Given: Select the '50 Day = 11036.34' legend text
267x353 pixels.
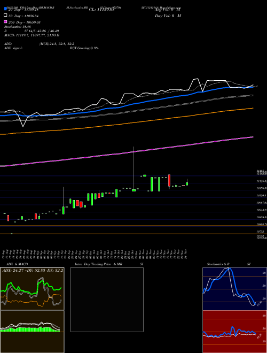Looking at the screenshot, I should tap(23, 16).
